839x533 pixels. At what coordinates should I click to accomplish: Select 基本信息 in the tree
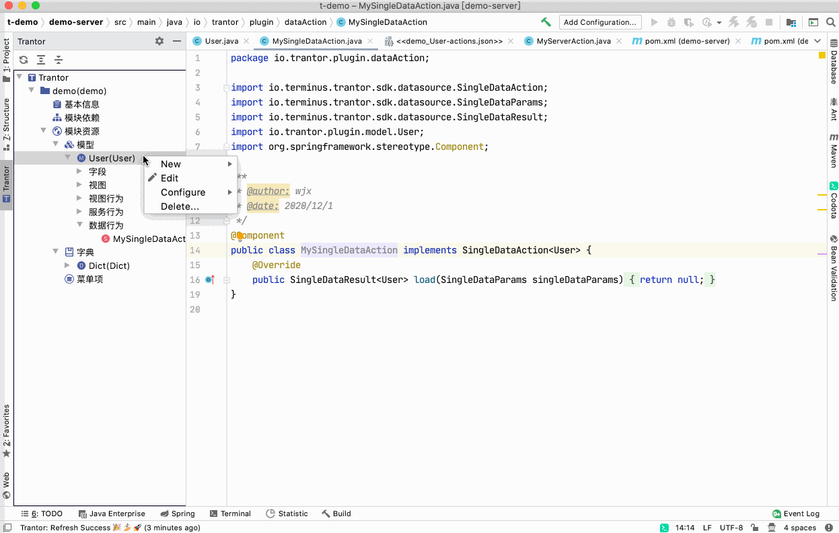tap(82, 104)
